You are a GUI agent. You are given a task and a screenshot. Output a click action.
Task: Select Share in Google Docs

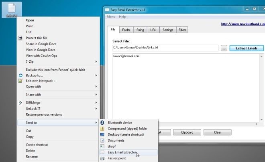[41, 44]
